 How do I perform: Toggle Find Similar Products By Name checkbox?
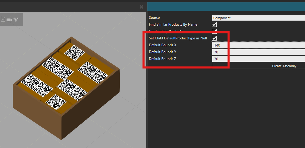[214, 24]
